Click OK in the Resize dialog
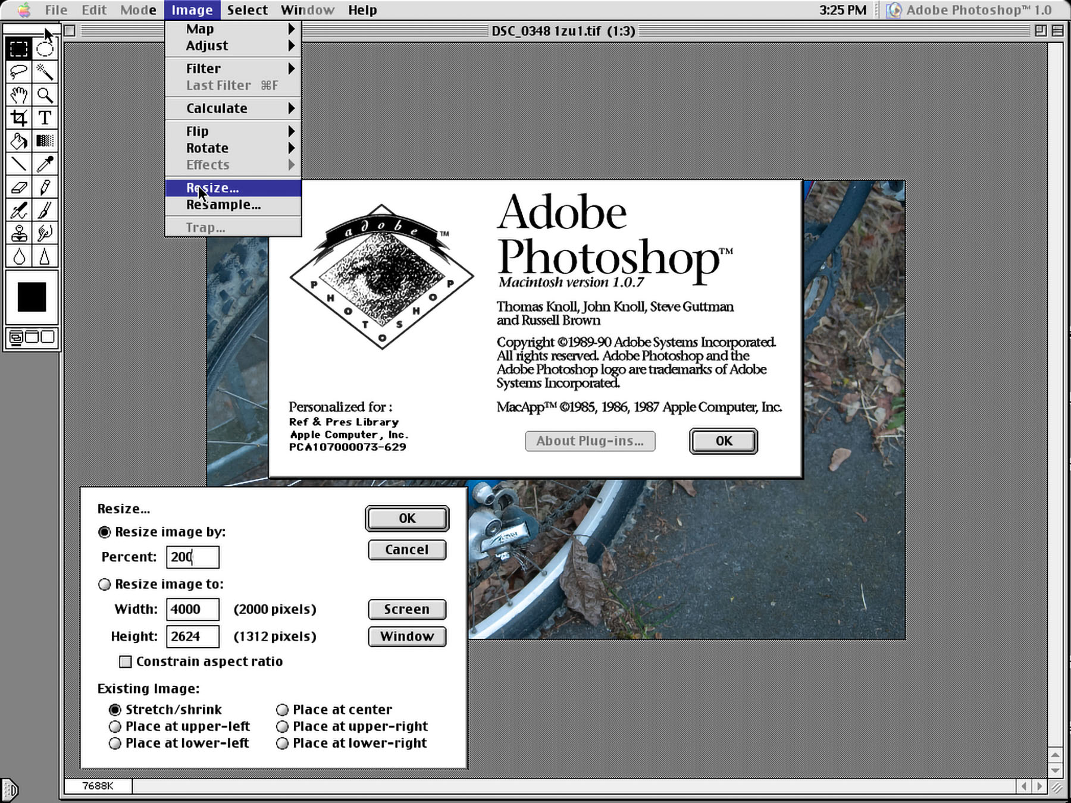The height and width of the screenshot is (803, 1071). (x=407, y=518)
